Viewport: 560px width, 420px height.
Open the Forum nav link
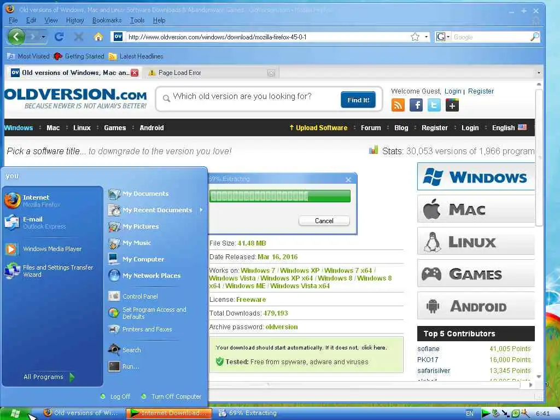[371, 127]
